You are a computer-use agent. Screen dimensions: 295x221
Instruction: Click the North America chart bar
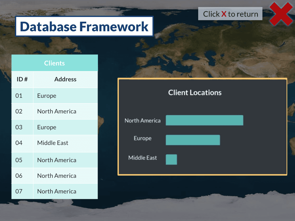point(204,120)
